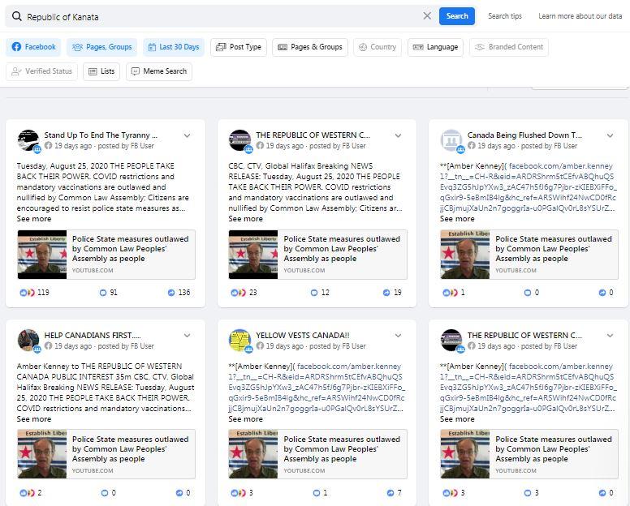The image size is (630, 506).
Task: Open HELP CANADIANS FIRST title
Action: pos(93,336)
